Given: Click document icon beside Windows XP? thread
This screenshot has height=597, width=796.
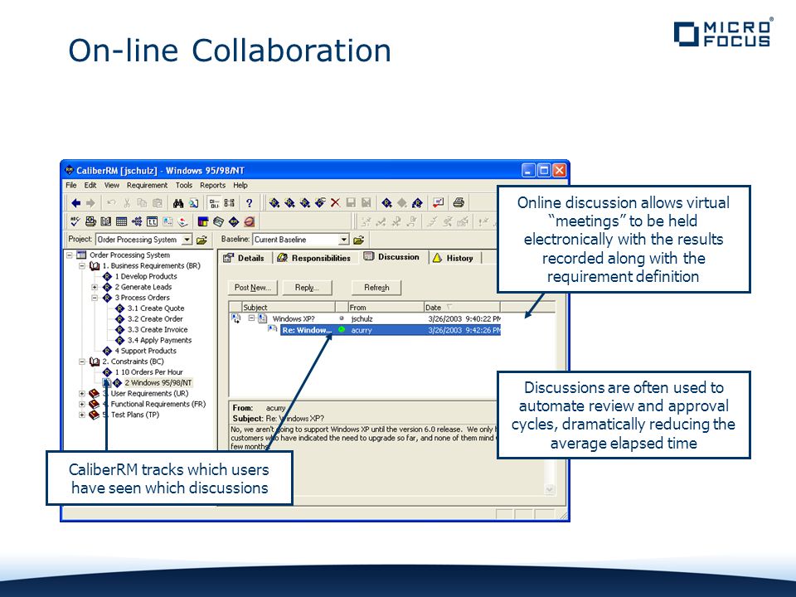Looking at the screenshot, I should (x=263, y=318).
